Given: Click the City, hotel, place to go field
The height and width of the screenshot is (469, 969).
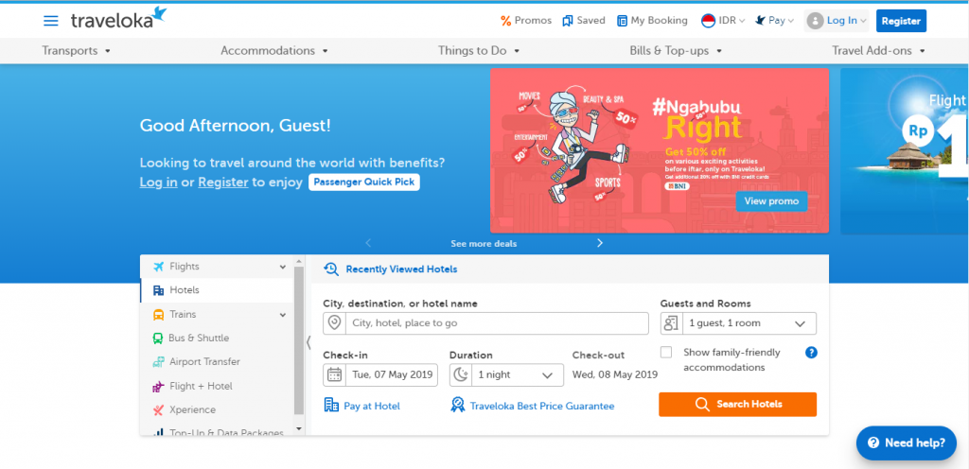Looking at the screenshot, I should coord(485,323).
